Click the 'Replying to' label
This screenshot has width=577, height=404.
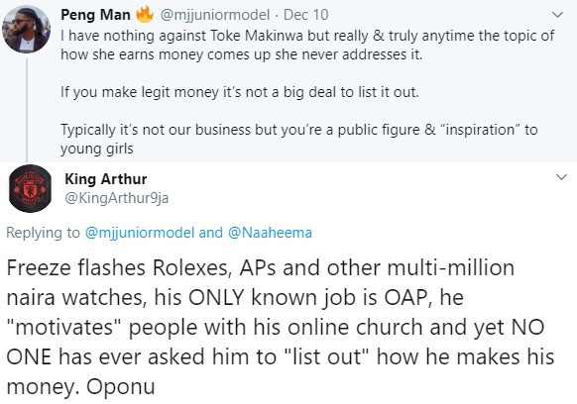43,233
